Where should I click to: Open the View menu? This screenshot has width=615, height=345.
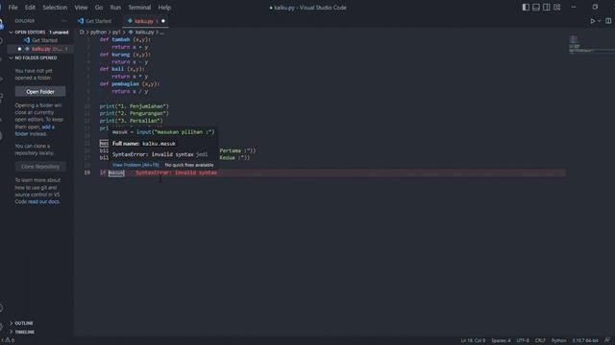coord(81,8)
